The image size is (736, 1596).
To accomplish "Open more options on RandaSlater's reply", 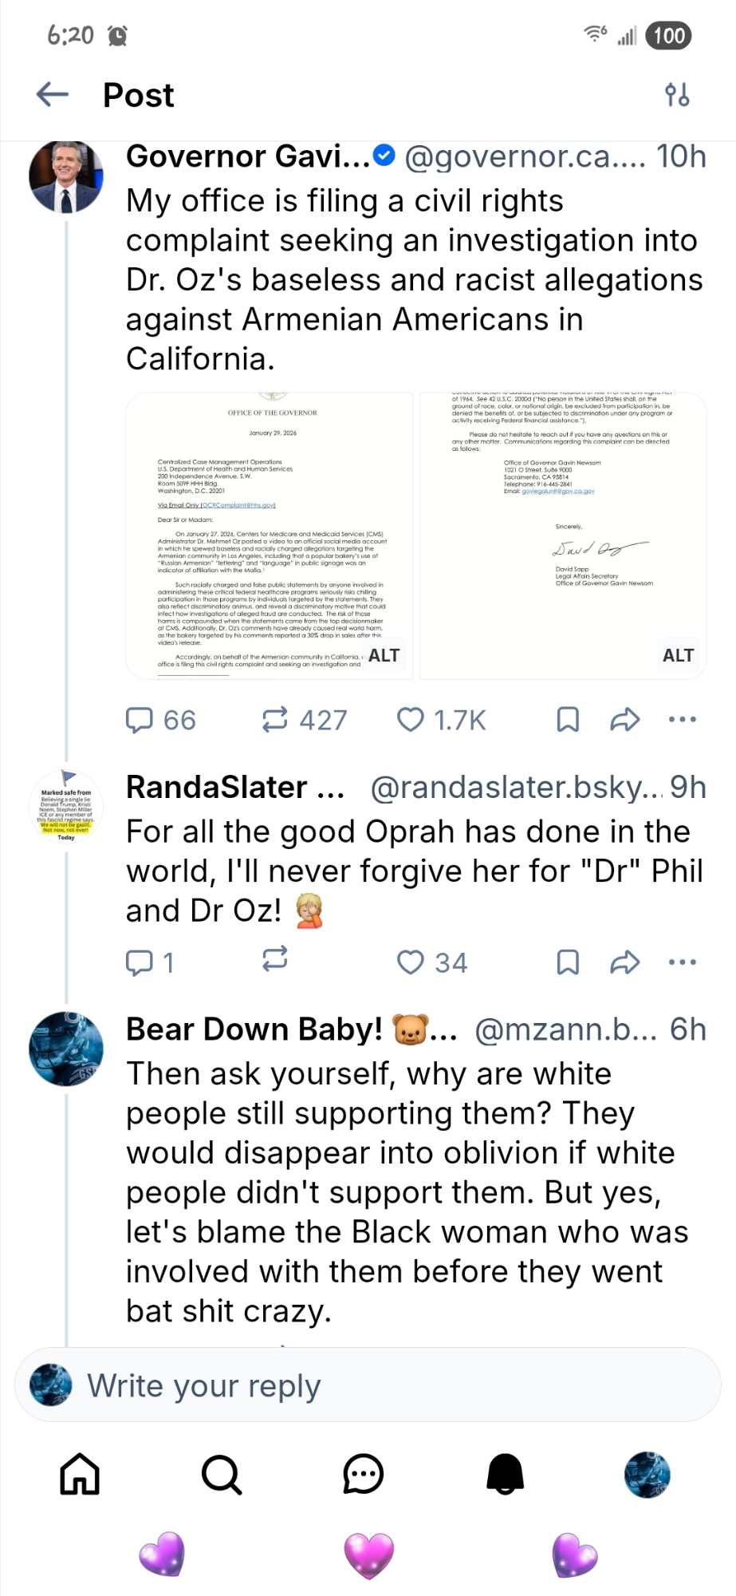I will click(682, 962).
